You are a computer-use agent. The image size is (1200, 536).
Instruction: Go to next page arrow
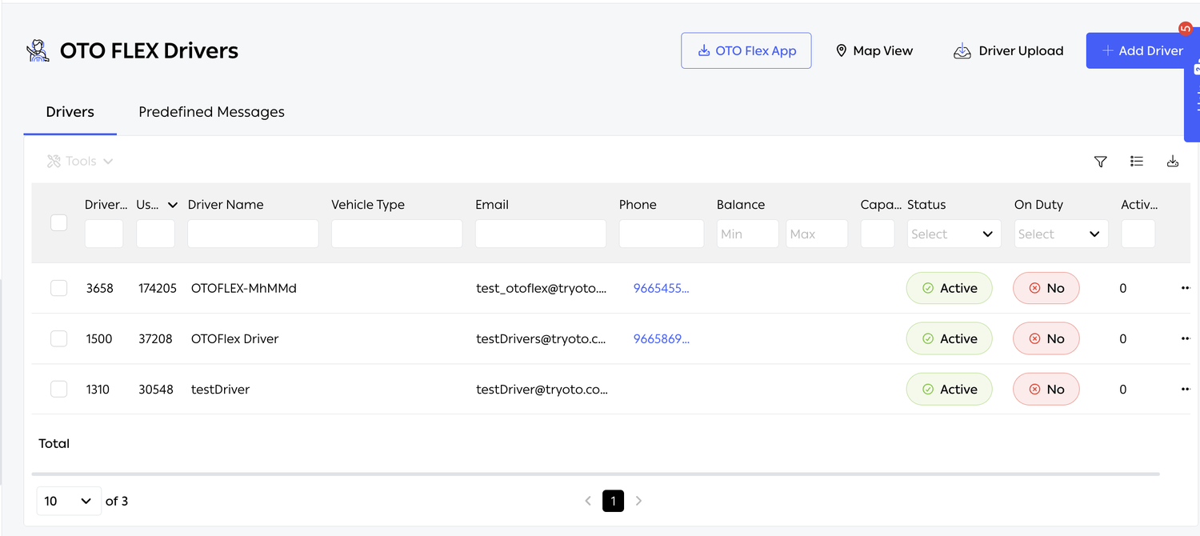coord(638,501)
